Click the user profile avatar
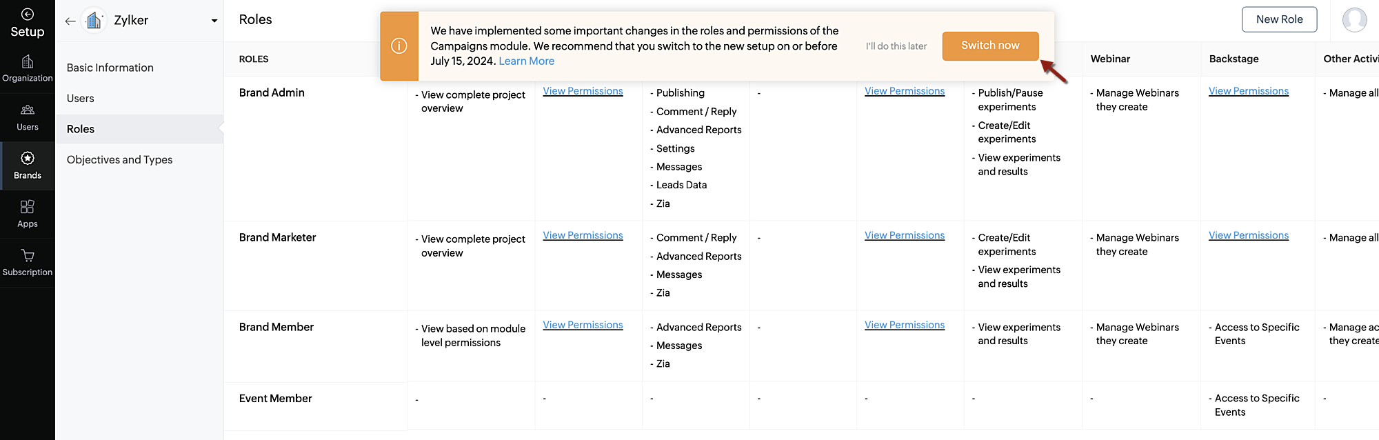This screenshot has height=440, width=1379. coord(1354,20)
